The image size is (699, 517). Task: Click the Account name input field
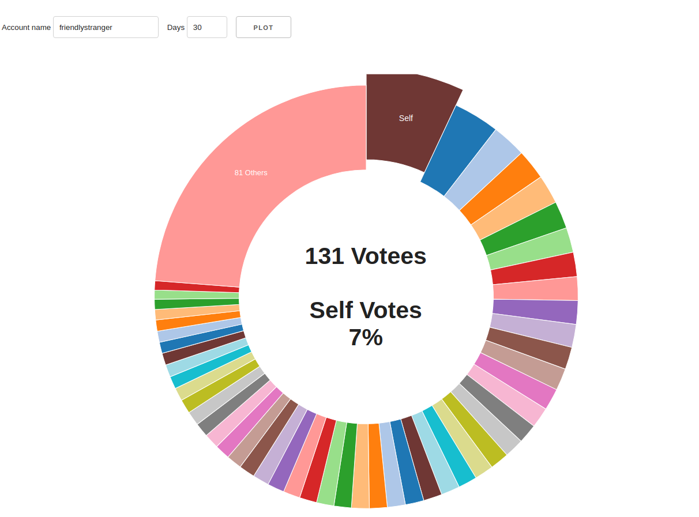point(106,27)
